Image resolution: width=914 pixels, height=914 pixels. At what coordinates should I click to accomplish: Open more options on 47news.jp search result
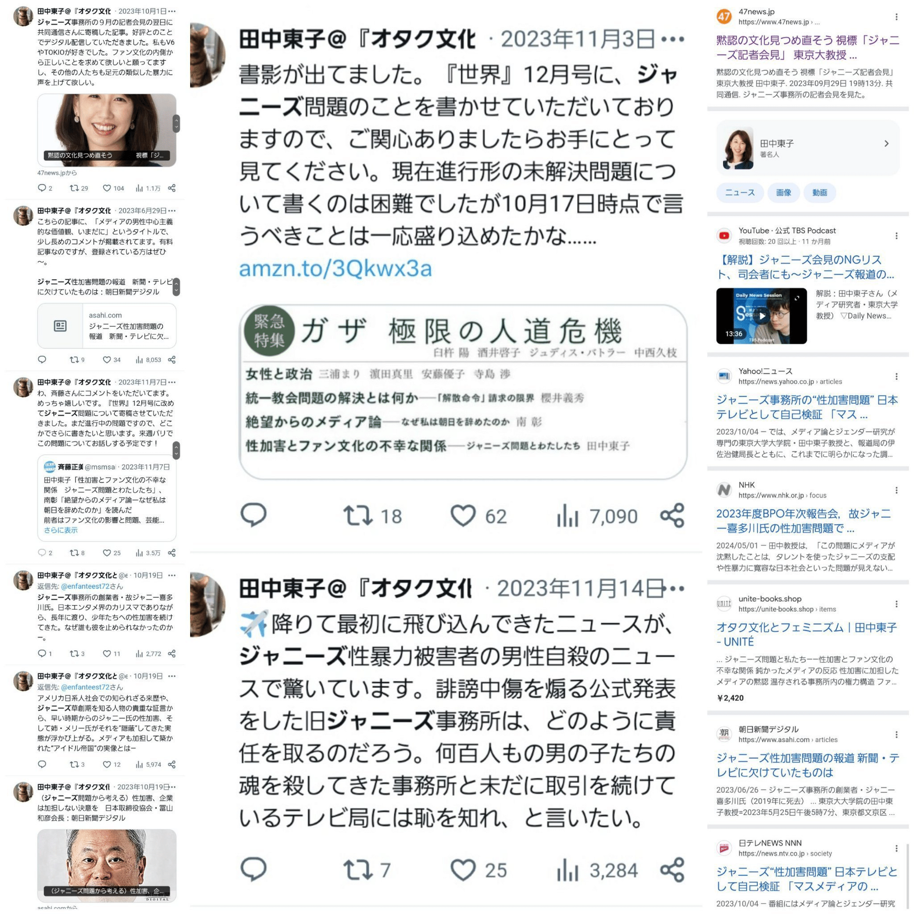pyautogui.click(x=896, y=17)
